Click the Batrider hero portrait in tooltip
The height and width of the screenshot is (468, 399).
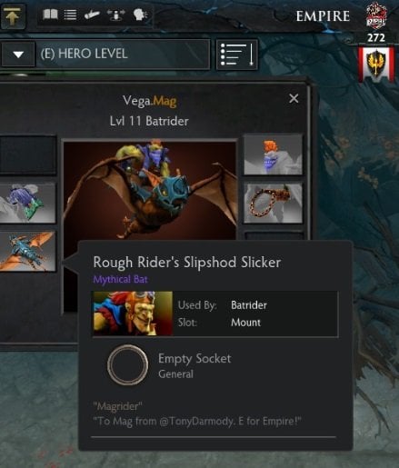(133, 314)
